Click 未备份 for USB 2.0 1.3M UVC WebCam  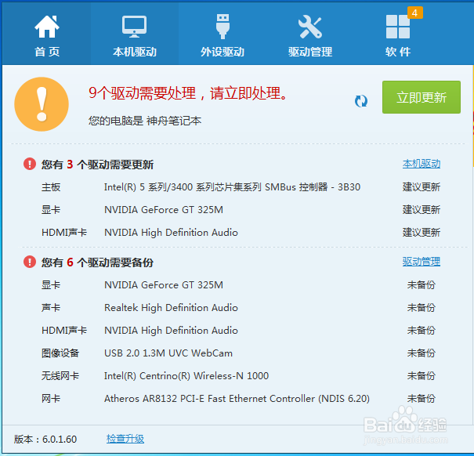[421, 353]
